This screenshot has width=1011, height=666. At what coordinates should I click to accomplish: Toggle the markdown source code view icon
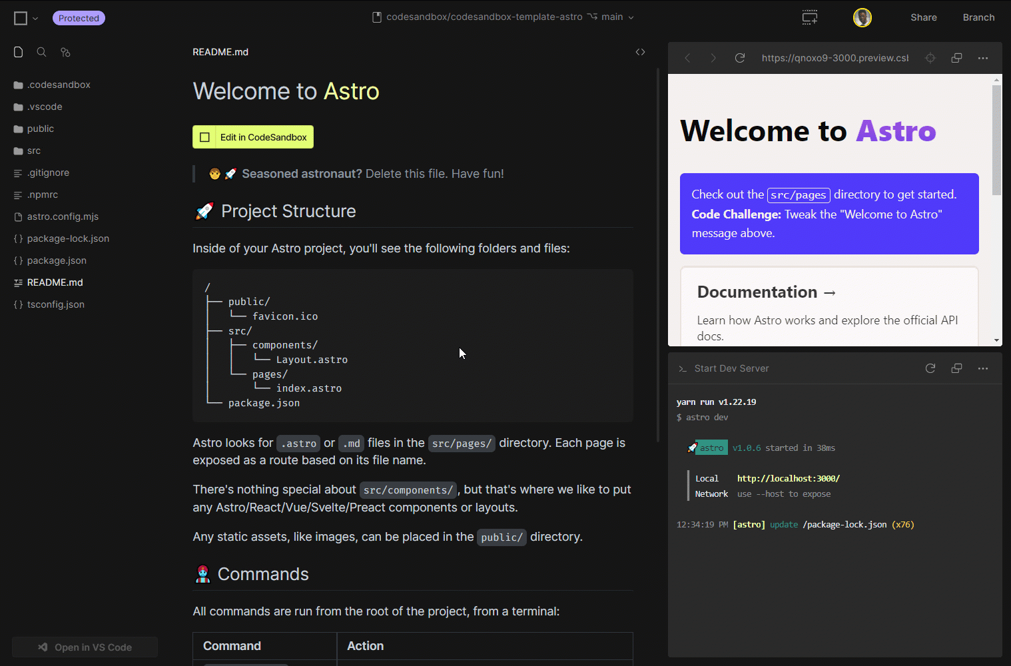(x=640, y=52)
